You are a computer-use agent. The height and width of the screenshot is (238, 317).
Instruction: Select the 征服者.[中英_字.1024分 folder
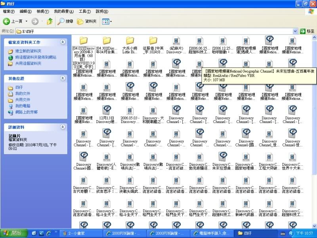(153, 45)
